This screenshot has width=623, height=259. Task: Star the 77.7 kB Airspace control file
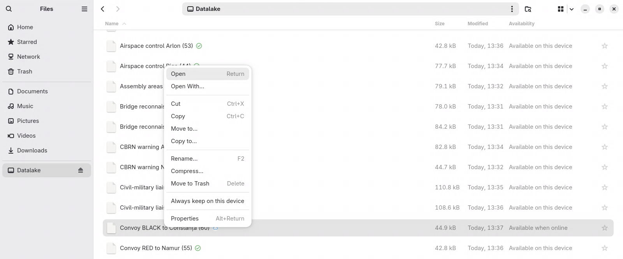605,66
